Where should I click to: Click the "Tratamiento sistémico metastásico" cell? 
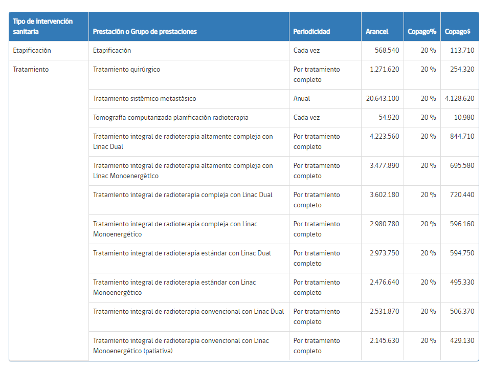144,99
